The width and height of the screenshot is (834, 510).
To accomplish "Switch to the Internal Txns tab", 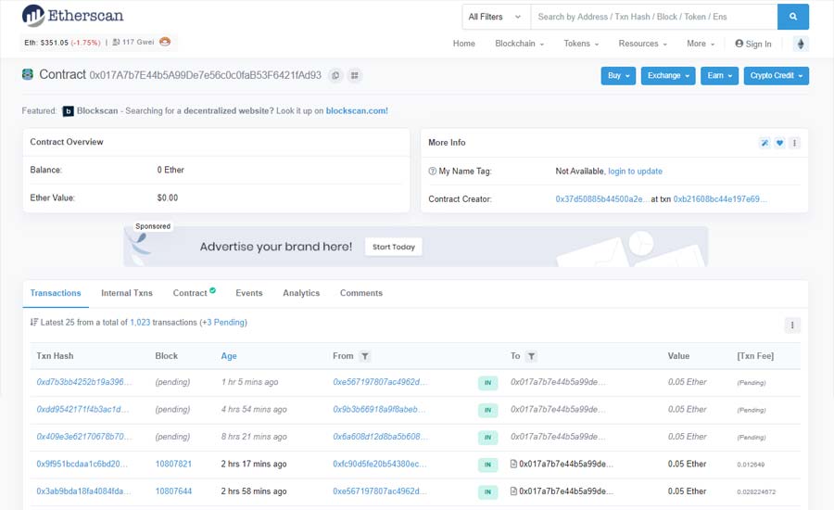I will coord(127,293).
